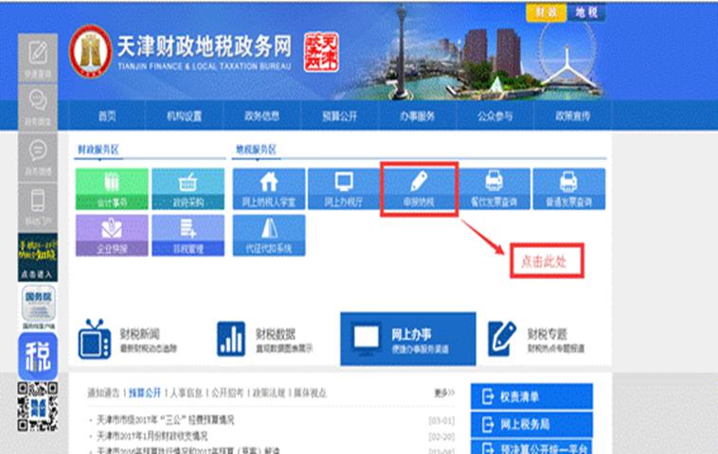The width and height of the screenshot is (718, 454).
Task: Open 普通发票查询 printer icon tile
Action: coord(568,189)
